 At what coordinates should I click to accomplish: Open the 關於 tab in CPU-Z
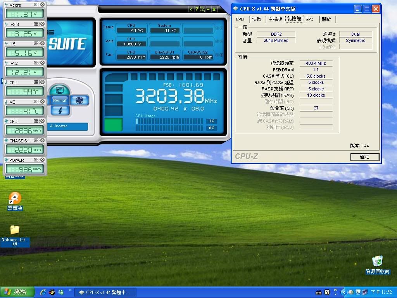pyautogui.click(x=326, y=19)
